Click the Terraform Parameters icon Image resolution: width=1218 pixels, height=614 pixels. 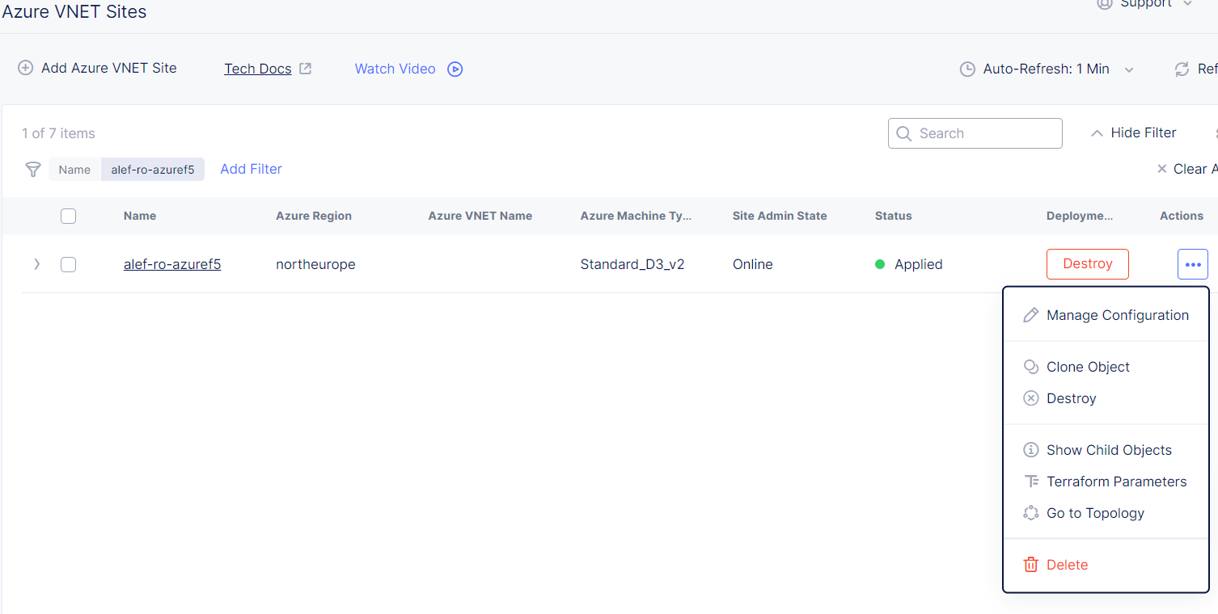point(1030,482)
